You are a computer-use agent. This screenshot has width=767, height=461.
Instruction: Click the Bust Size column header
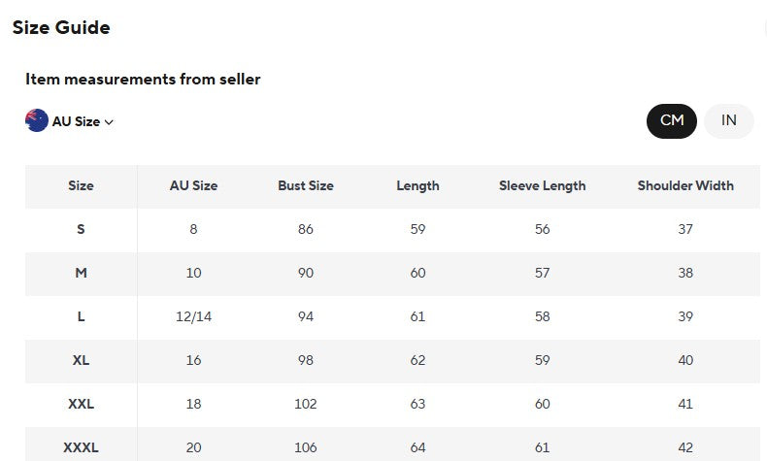point(306,185)
